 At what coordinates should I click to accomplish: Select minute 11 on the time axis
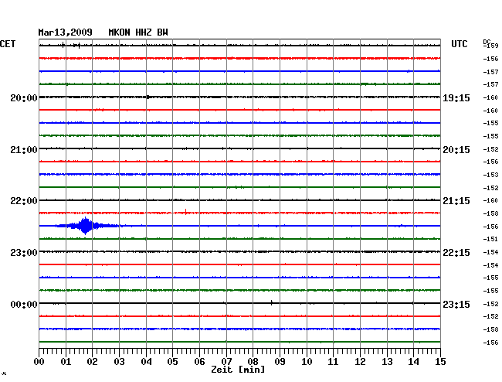pos(333,361)
